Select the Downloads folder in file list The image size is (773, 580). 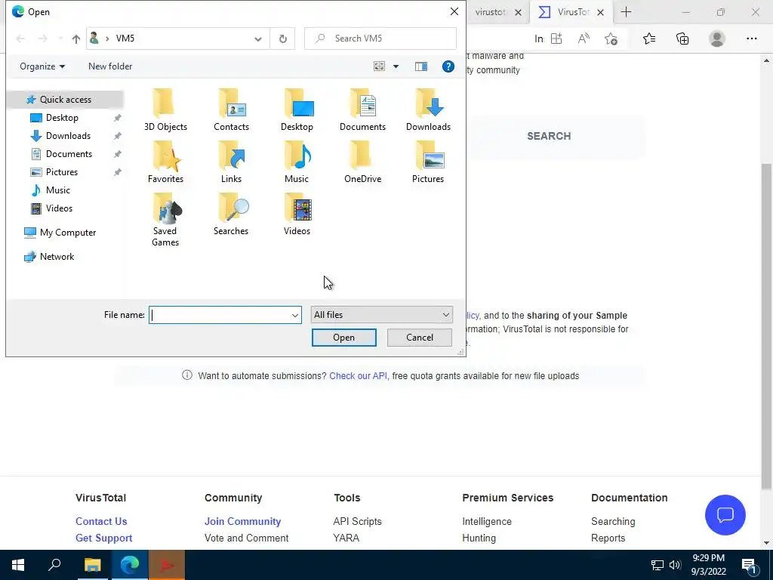428,110
